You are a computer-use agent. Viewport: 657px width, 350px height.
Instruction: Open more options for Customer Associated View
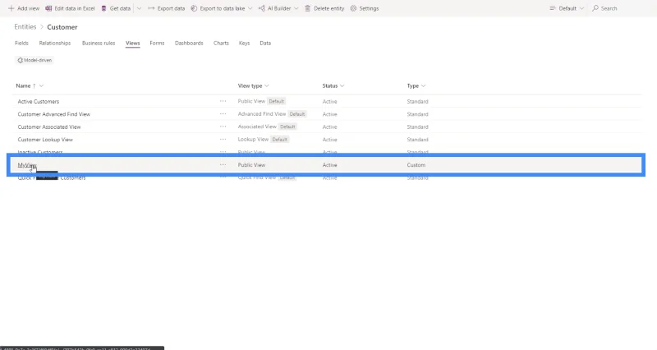point(223,127)
